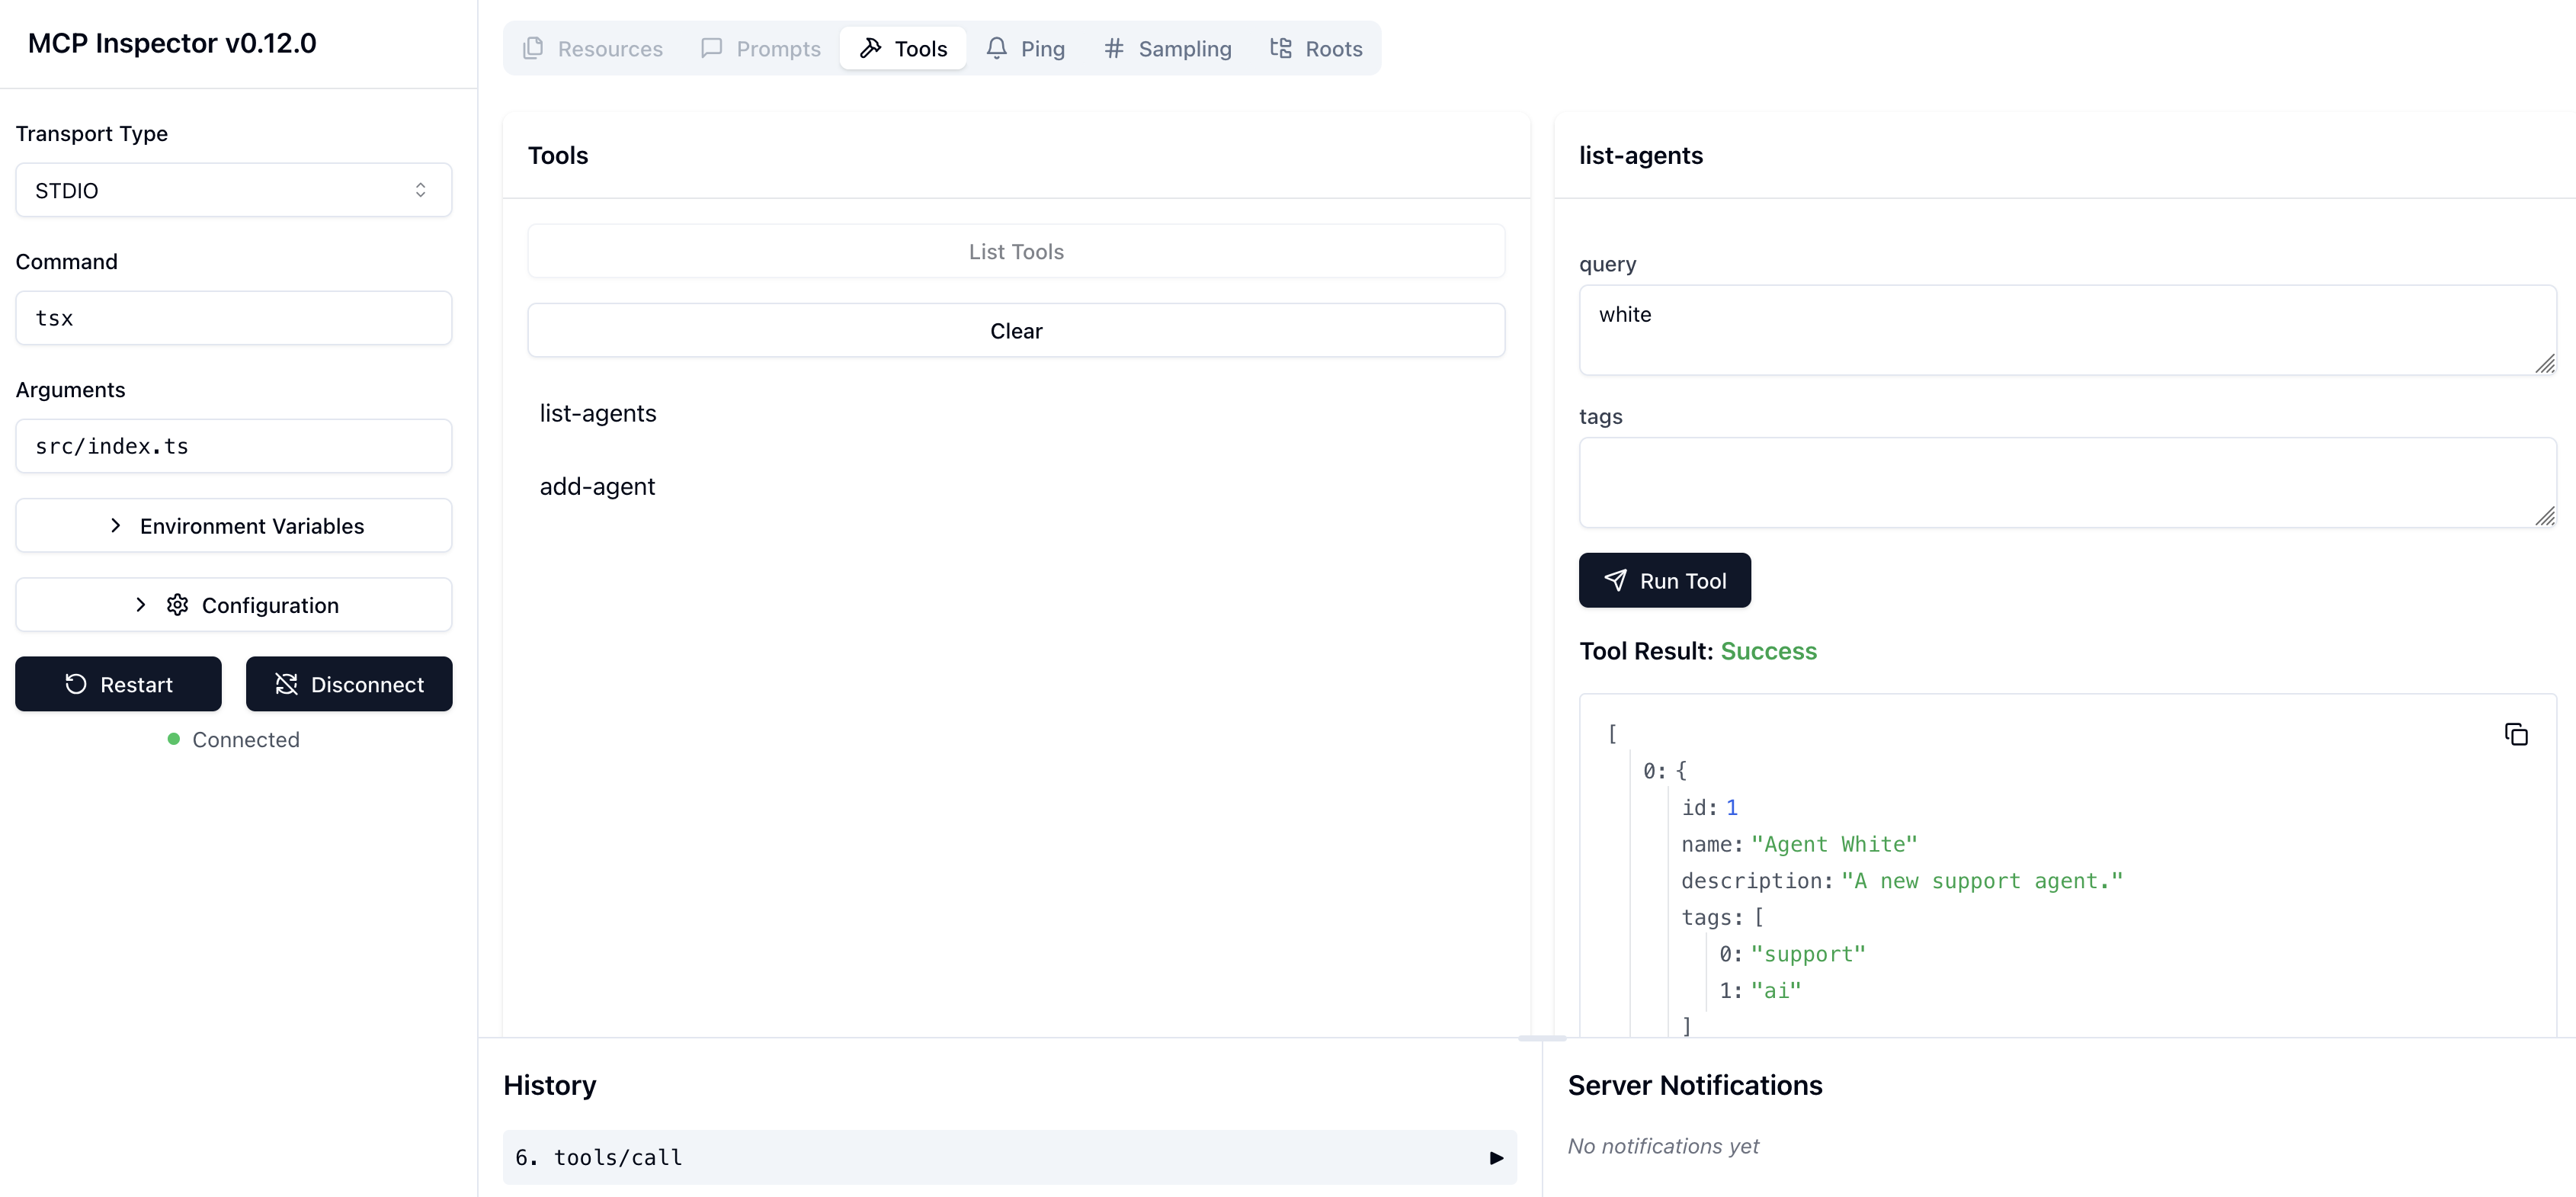Image resolution: width=2576 pixels, height=1197 pixels.
Task: Click the Clear button
Action: [1016, 331]
